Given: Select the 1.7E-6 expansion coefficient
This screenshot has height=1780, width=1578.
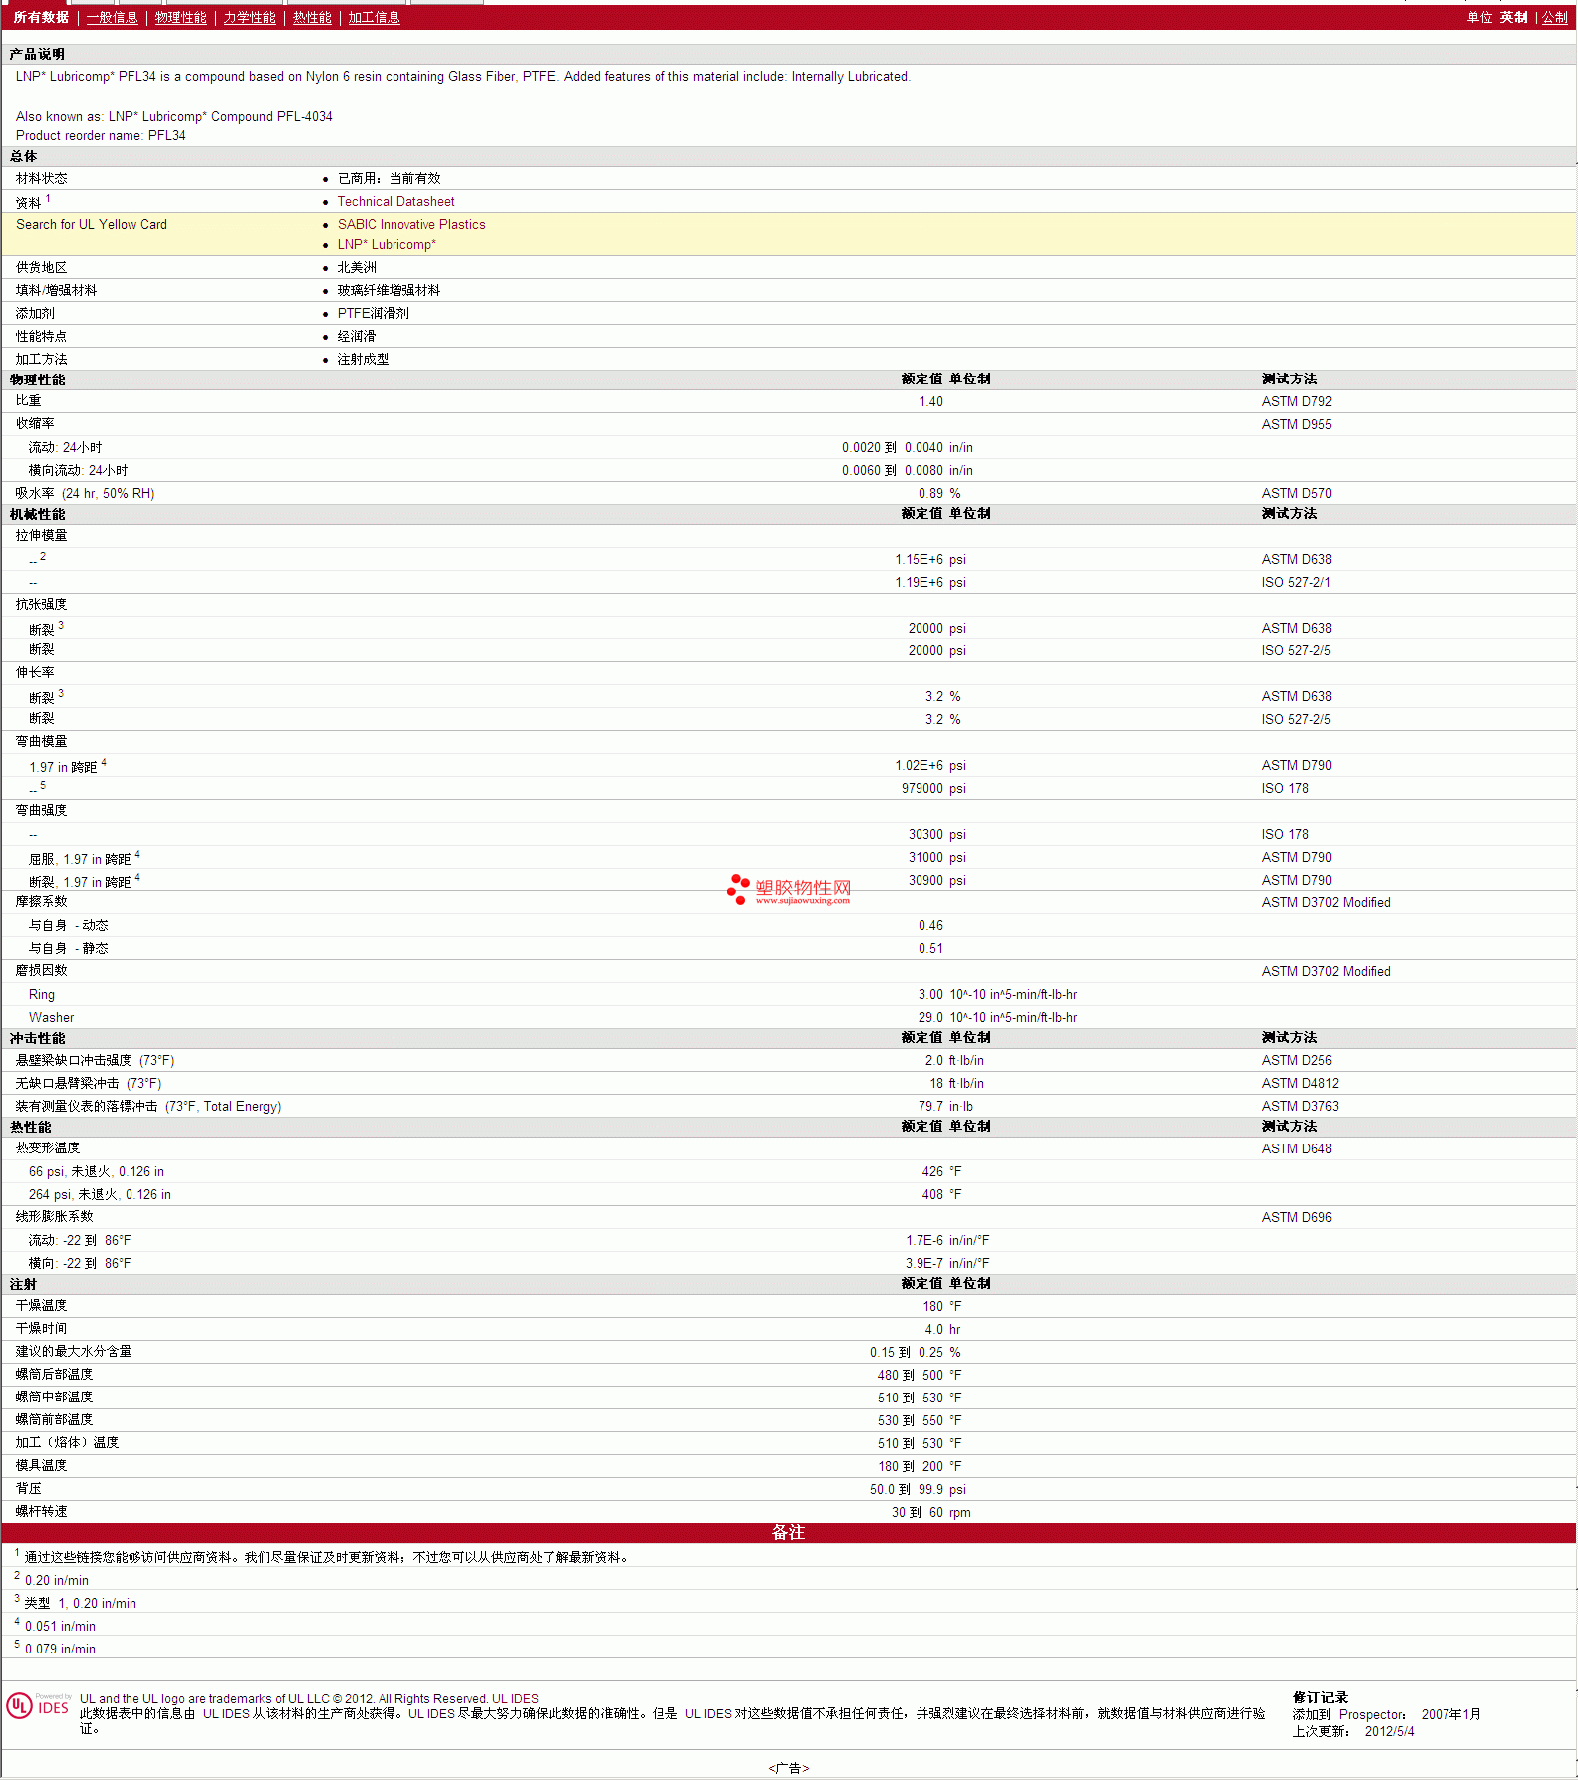Looking at the screenshot, I should tap(924, 1240).
